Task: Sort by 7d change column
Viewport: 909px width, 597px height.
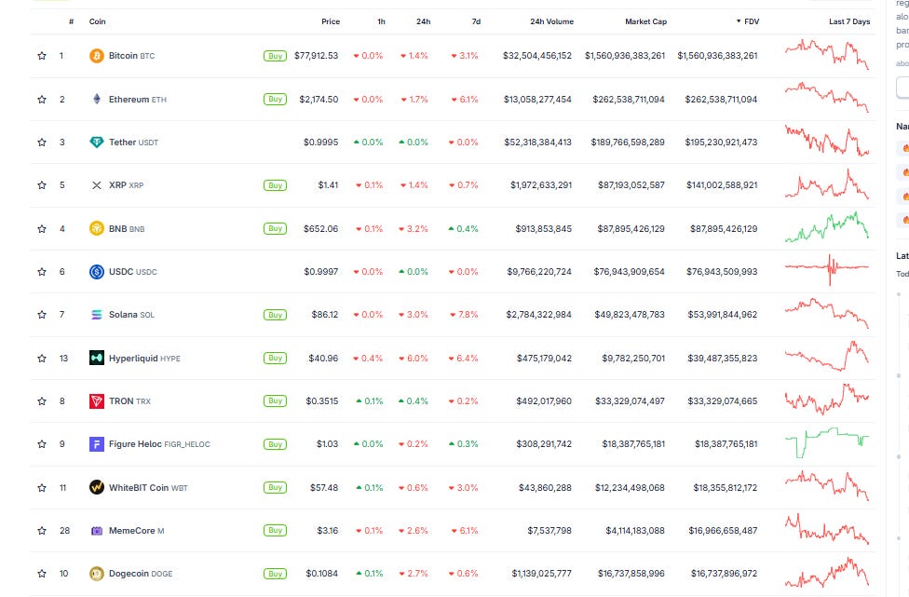Action: click(476, 21)
